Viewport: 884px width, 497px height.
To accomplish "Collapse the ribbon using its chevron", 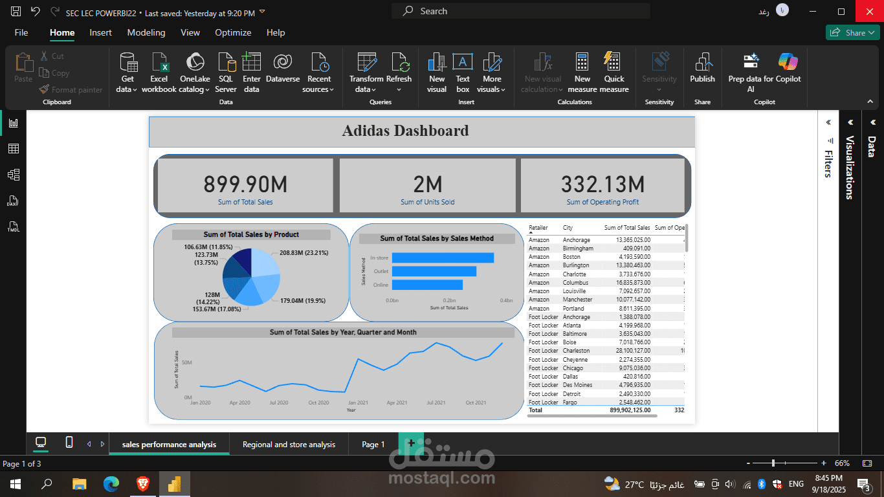I will (x=870, y=101).
